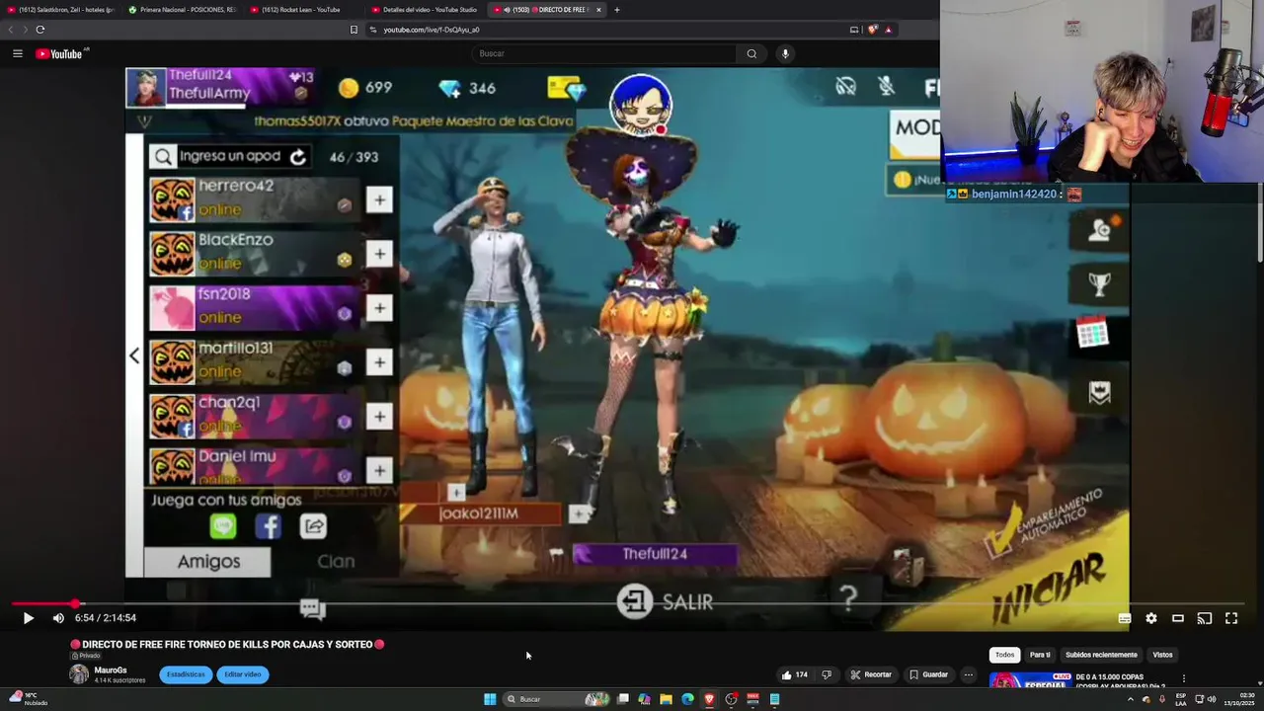Open the more actions three-dot menu
1264x711 pixels.
[969, 674]
